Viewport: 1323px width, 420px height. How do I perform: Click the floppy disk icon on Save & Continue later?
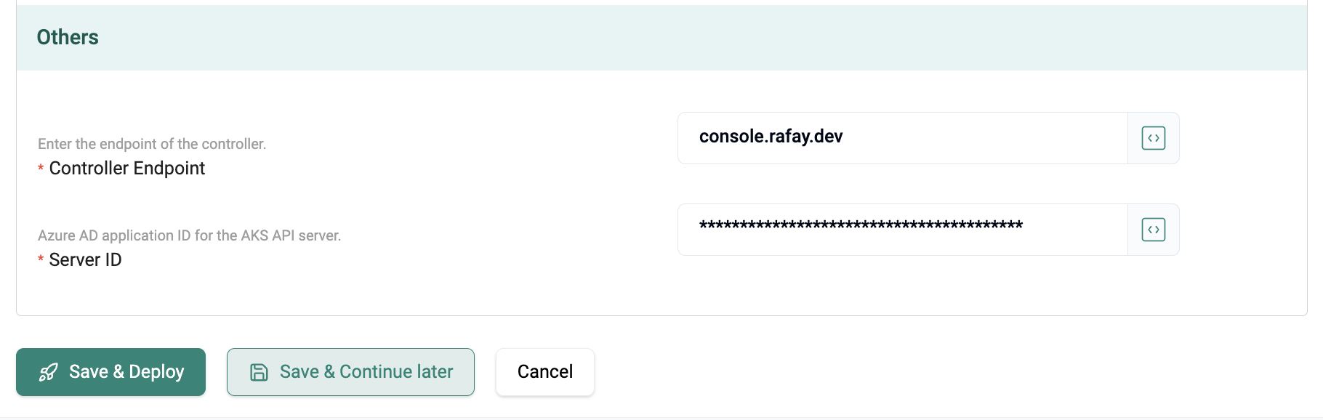click(259, 372)
